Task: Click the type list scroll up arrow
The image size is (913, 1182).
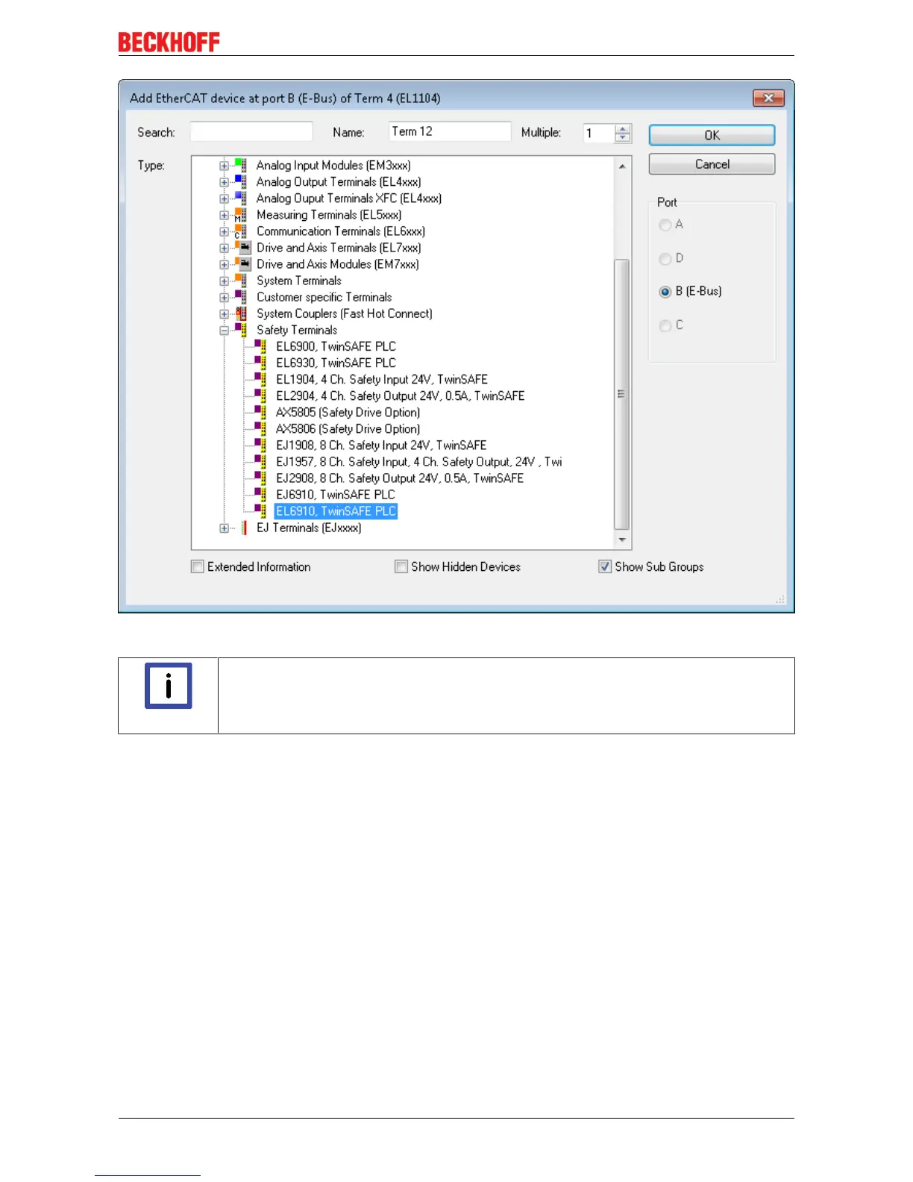Action: pyautogui.click(x=621, y=166)
